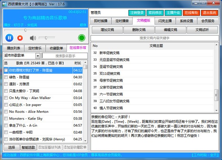The width and height of the screenshot is (222, 160).
Task: Click the app logo icon in title bar
Action: 4,4
